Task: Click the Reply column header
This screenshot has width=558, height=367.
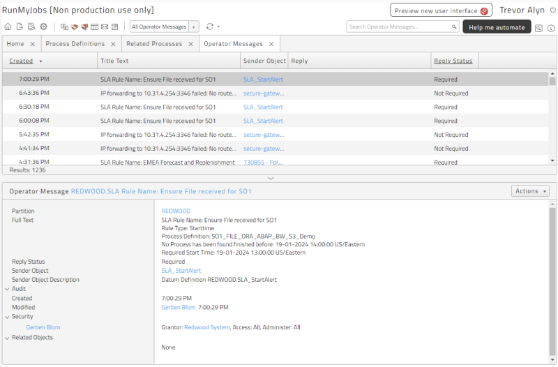Action: (x=299, y=61)
